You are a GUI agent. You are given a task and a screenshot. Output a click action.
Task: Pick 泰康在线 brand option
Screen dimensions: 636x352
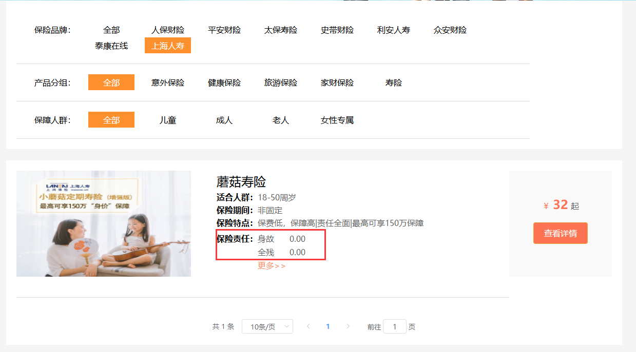(111, 46)
